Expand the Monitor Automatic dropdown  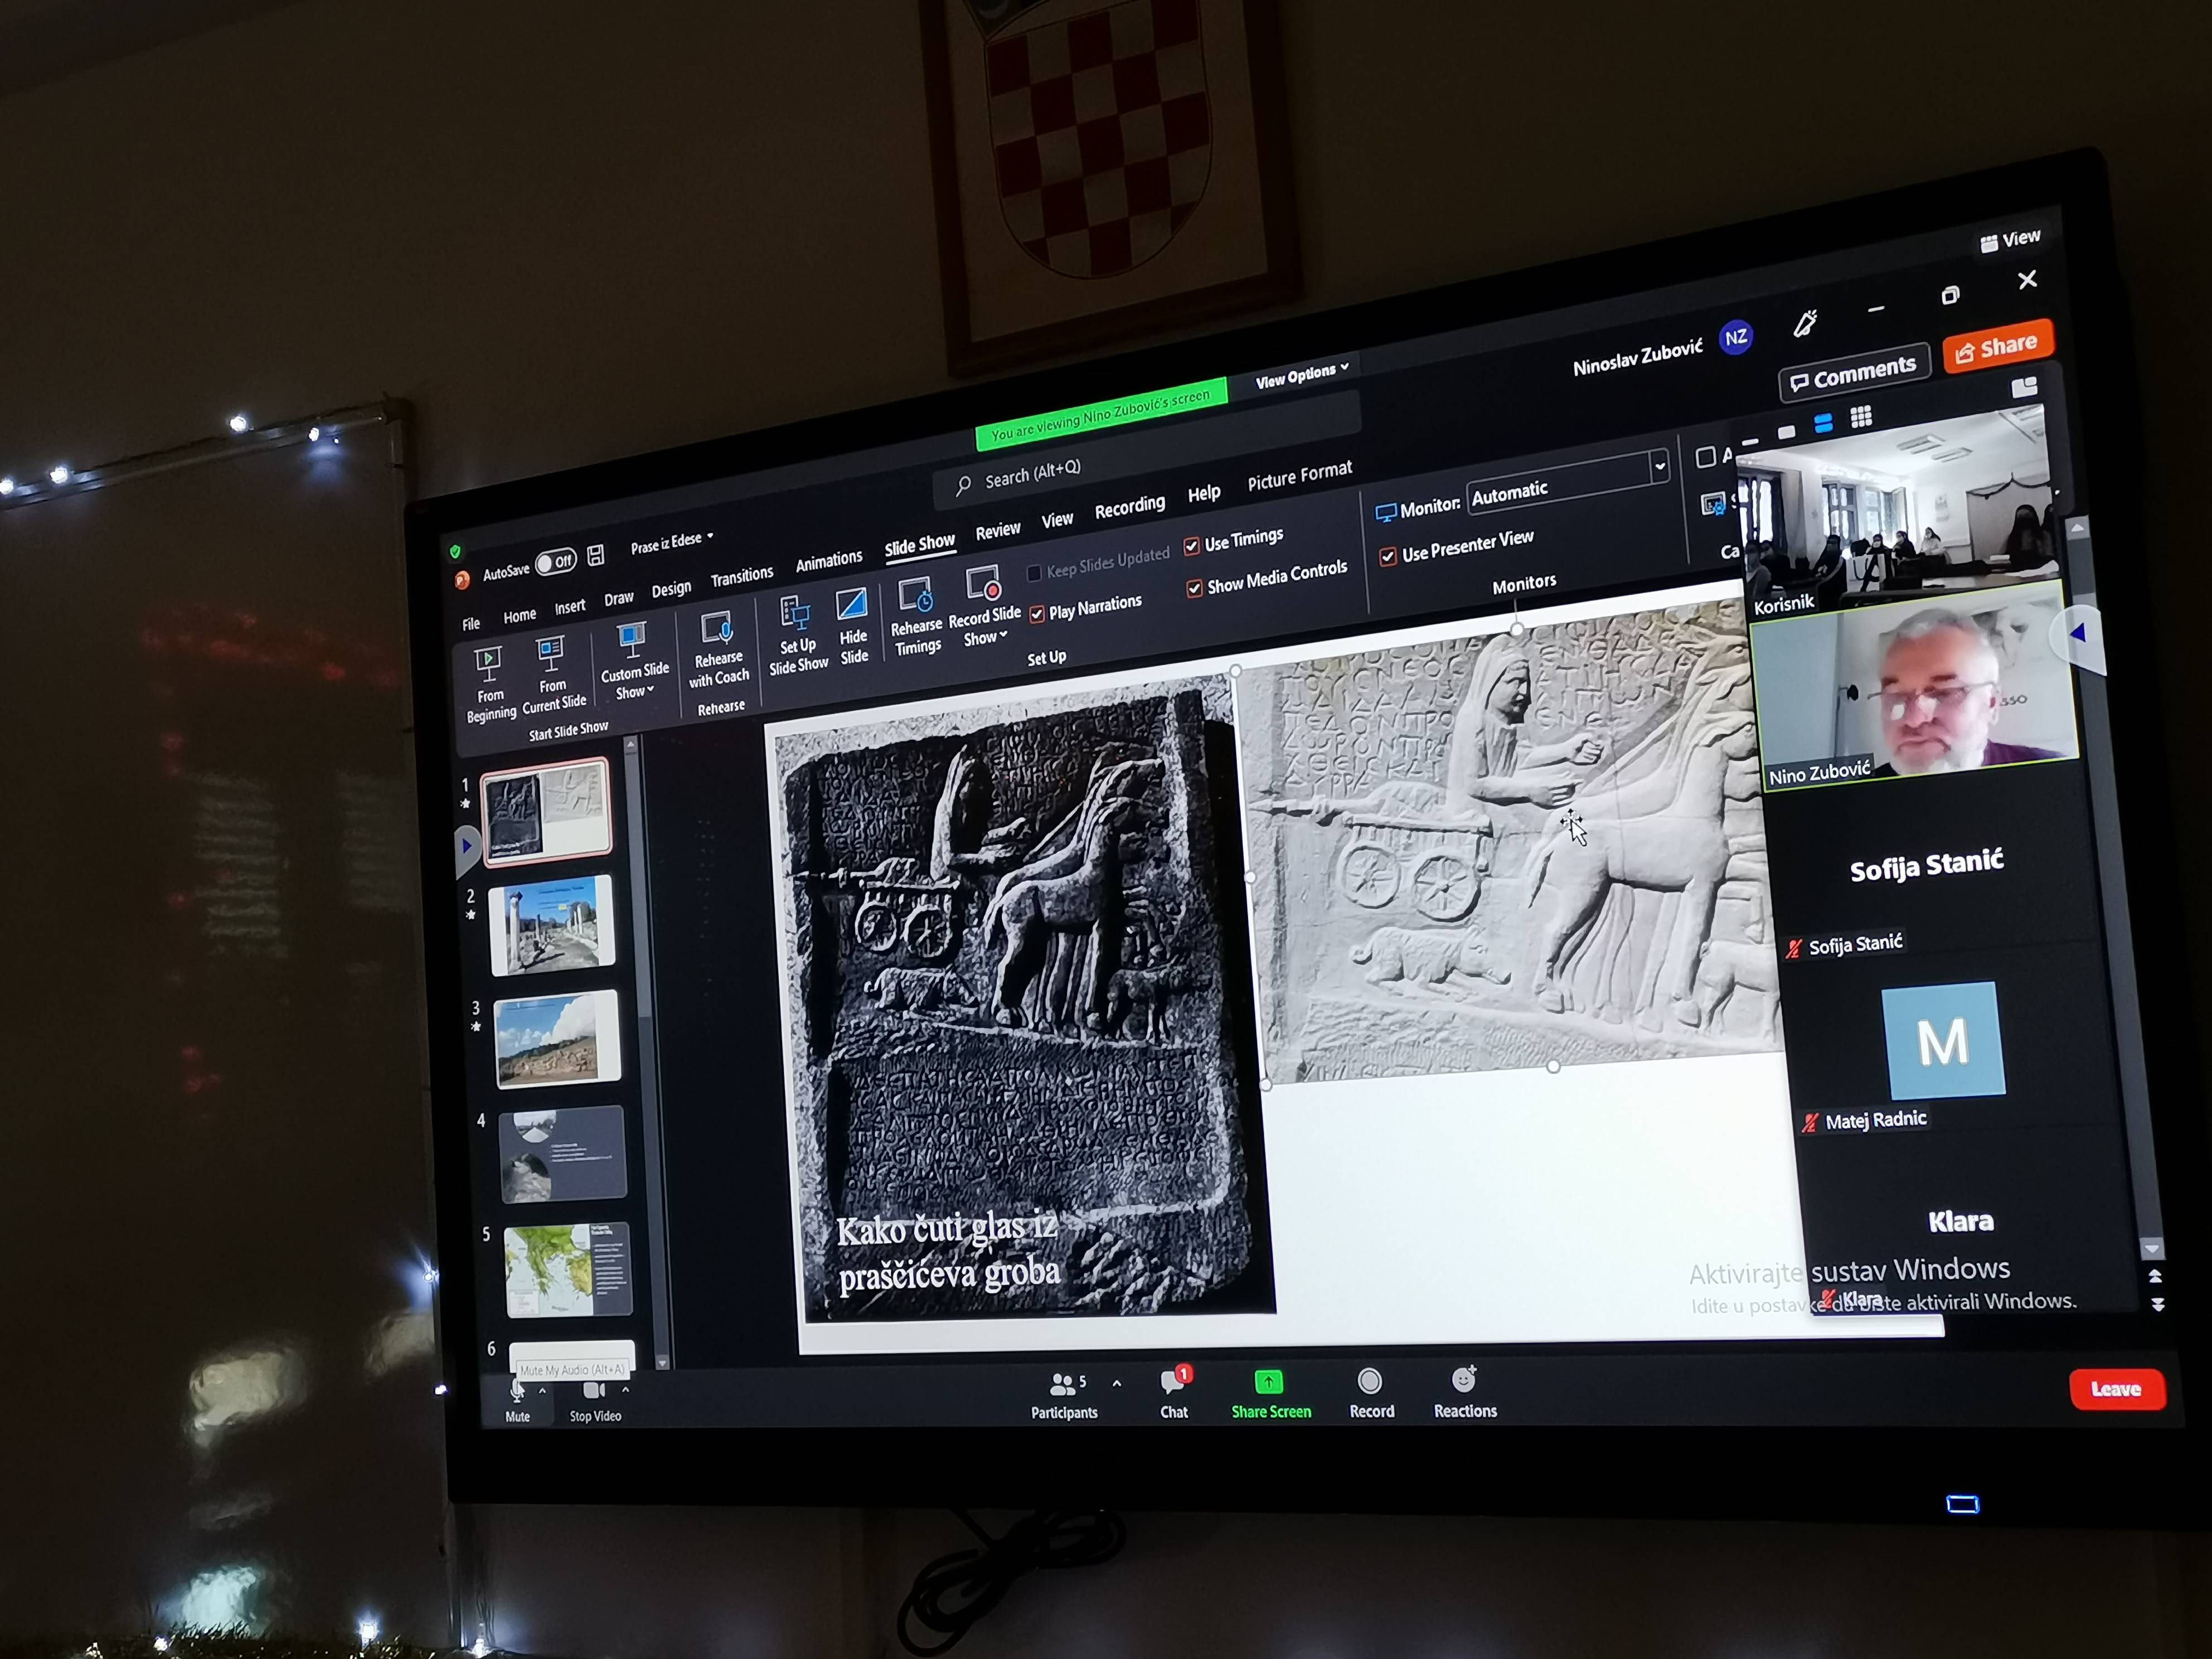pyautogui.click(x=1660, y=466)
